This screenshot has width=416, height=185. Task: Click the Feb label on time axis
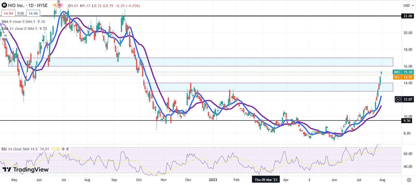(236, 179)
